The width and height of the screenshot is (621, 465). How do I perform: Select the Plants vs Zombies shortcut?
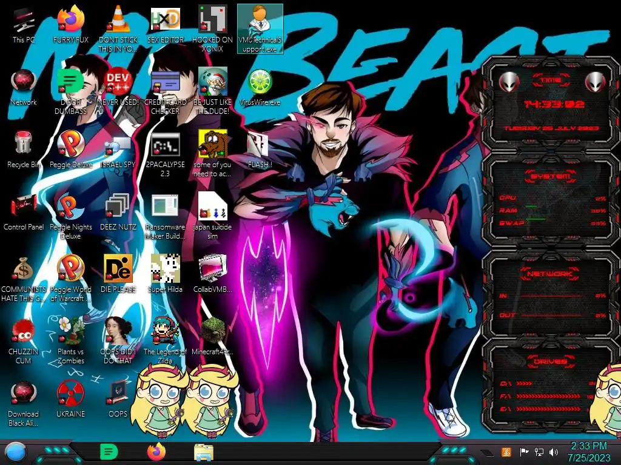click(70, 341)
